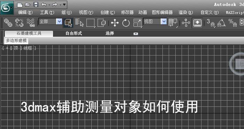Activate the Select Object tool
244x129 pixels.
[x=68, y=23]
